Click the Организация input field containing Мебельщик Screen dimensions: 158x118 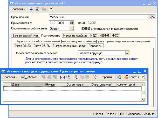98,17
